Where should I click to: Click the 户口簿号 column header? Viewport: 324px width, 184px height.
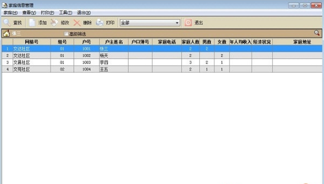point(140,42)
